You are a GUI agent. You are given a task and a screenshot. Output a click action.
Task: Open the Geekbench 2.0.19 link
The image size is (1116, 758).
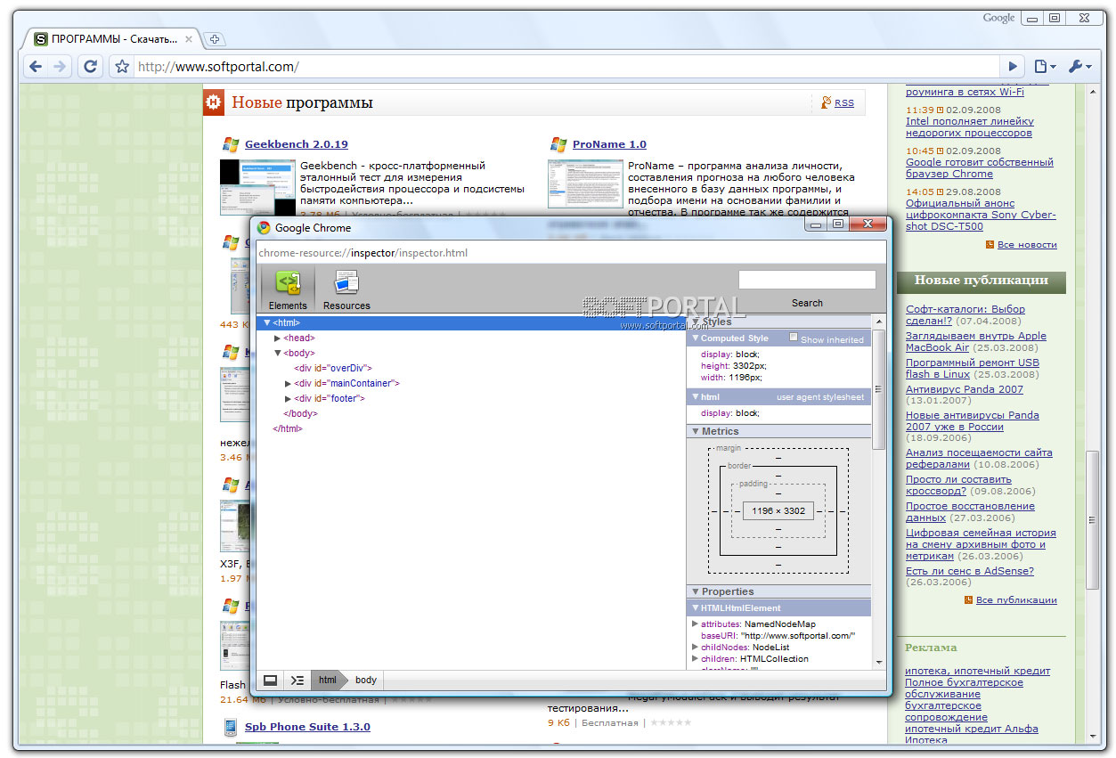click(x=297, y=144)
